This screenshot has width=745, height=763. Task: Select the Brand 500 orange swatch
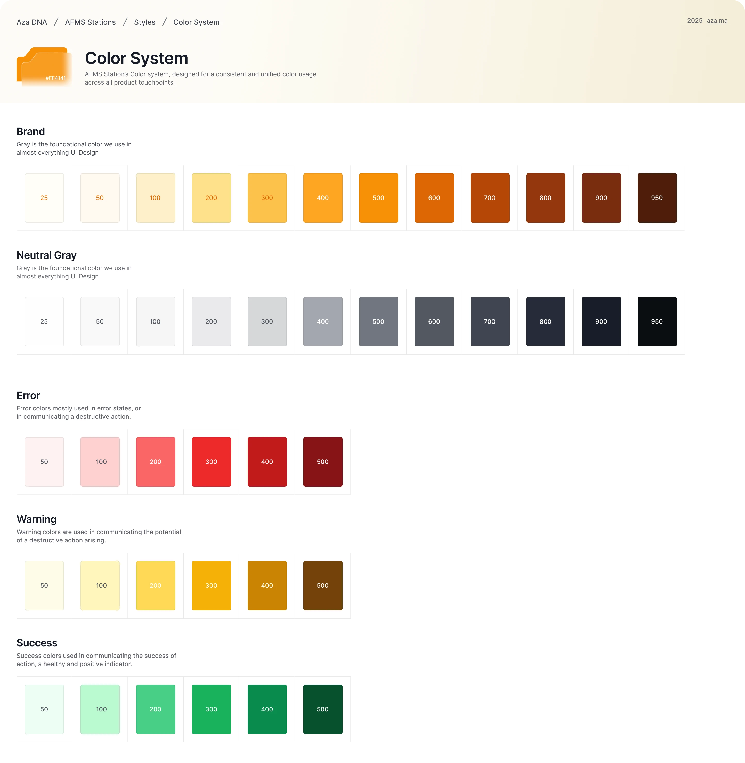[378, 198]
